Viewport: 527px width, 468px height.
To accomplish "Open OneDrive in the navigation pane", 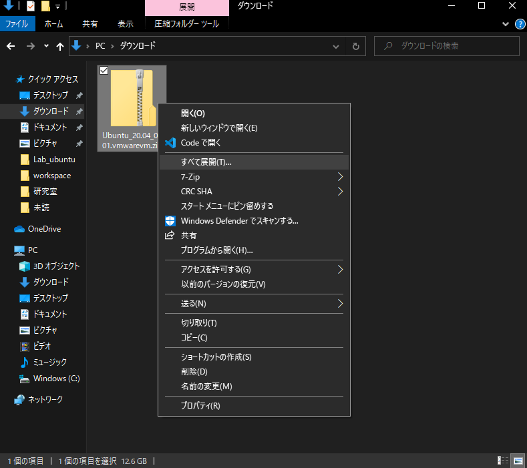I will pos(44,229).
